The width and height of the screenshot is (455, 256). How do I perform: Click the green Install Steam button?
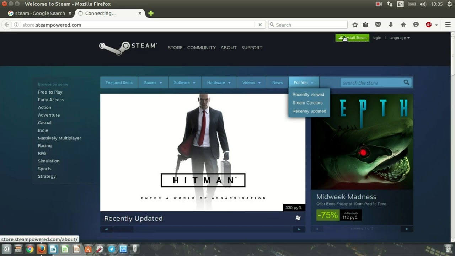point(352,38)
